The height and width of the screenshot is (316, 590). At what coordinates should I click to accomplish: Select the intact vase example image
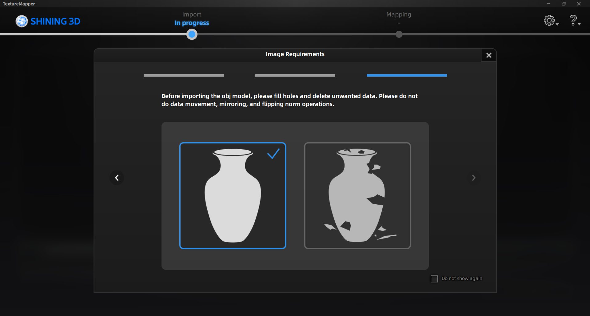(233, 196)
